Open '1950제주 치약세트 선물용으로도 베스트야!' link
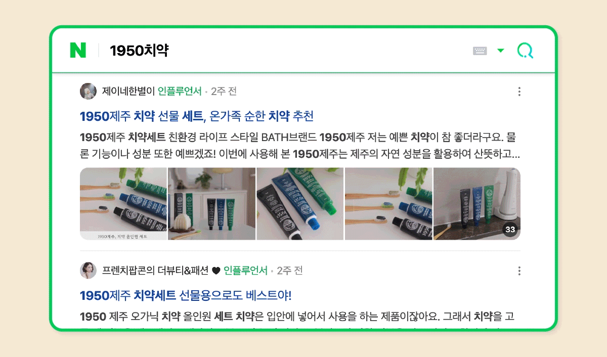This screenshot has height=357, width=607. click(186, 295)
